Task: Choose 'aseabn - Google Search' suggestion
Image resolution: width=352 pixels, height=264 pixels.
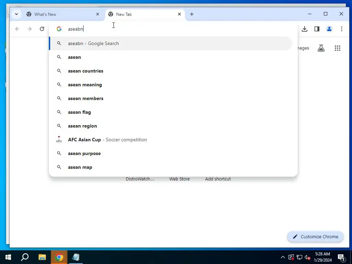Action: (x=170, y=43)
